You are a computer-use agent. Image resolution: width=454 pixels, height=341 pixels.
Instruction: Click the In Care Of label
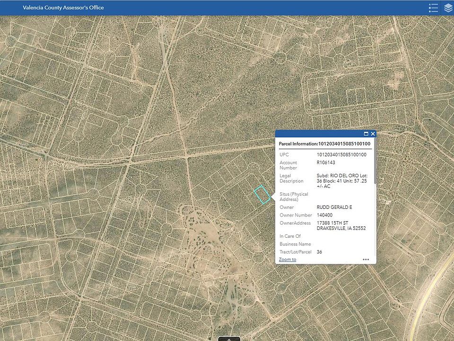pyautogui.click(x=290, y=236)
